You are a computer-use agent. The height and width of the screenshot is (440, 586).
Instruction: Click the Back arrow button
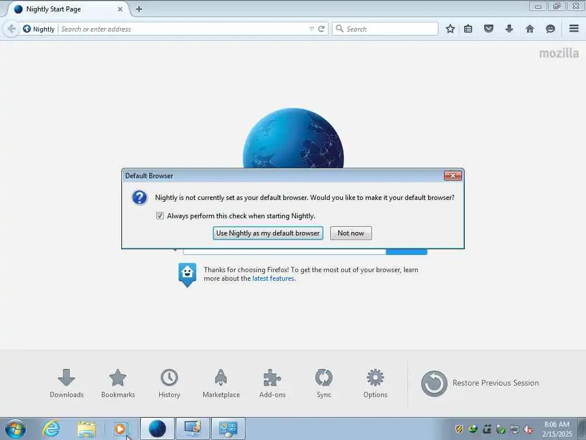pyautogui.click(x=11, y=29)
